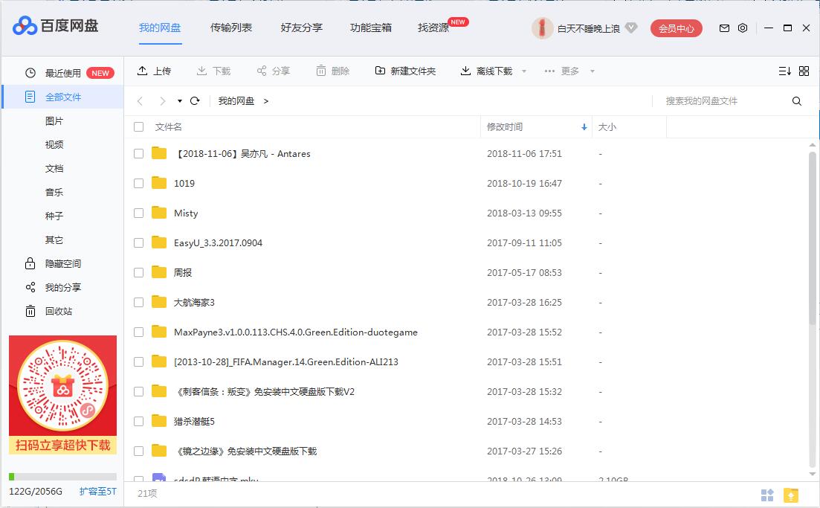
Task: Click the upload icon in the toolbar
Action: click(x=143, y=71)
